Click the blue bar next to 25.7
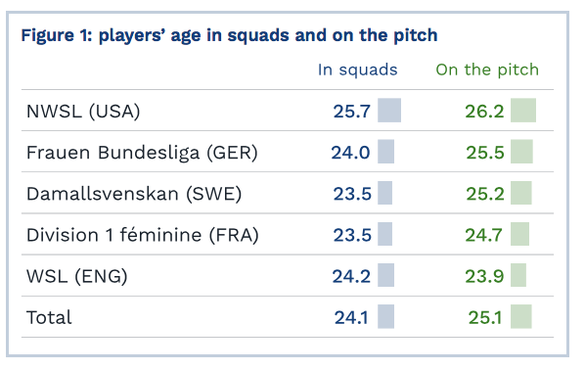Viewport: 585px width, 370px height. (x=389, y=111)
